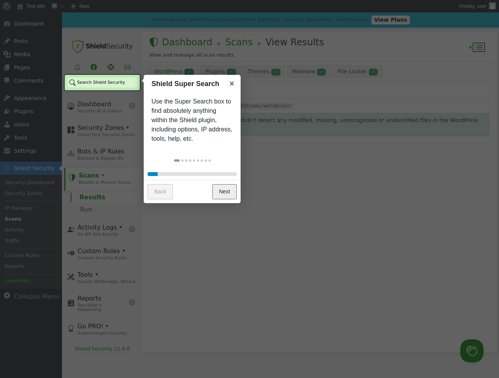Screen dimensions: 499x378
Task: Expand the Activity Logs dropdown arrow
Action: (120, 227)
